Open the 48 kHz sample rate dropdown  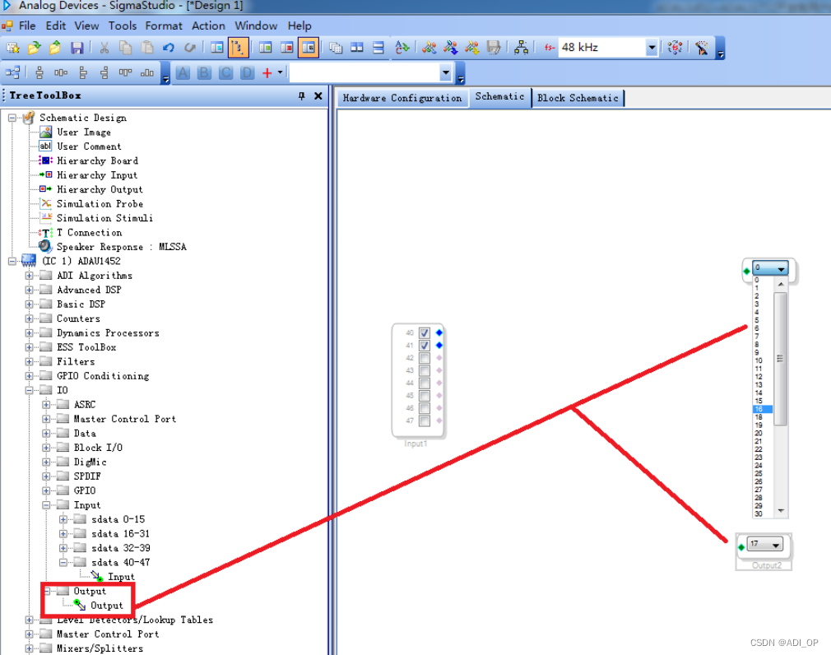click(652, 48)
